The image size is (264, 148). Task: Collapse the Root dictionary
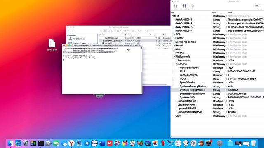(x=172, y=16)
